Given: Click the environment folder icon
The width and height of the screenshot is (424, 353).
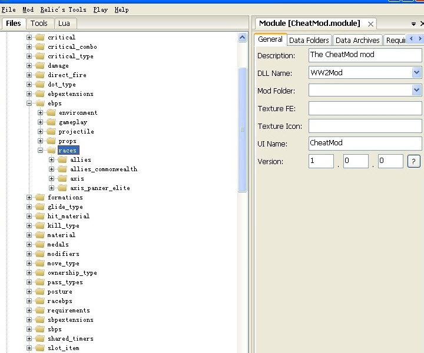Looking at the screenshot, I should point(51,112).
